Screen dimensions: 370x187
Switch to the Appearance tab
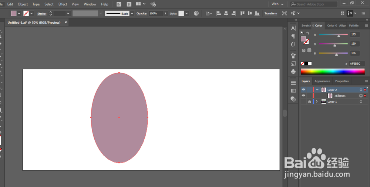322,81
